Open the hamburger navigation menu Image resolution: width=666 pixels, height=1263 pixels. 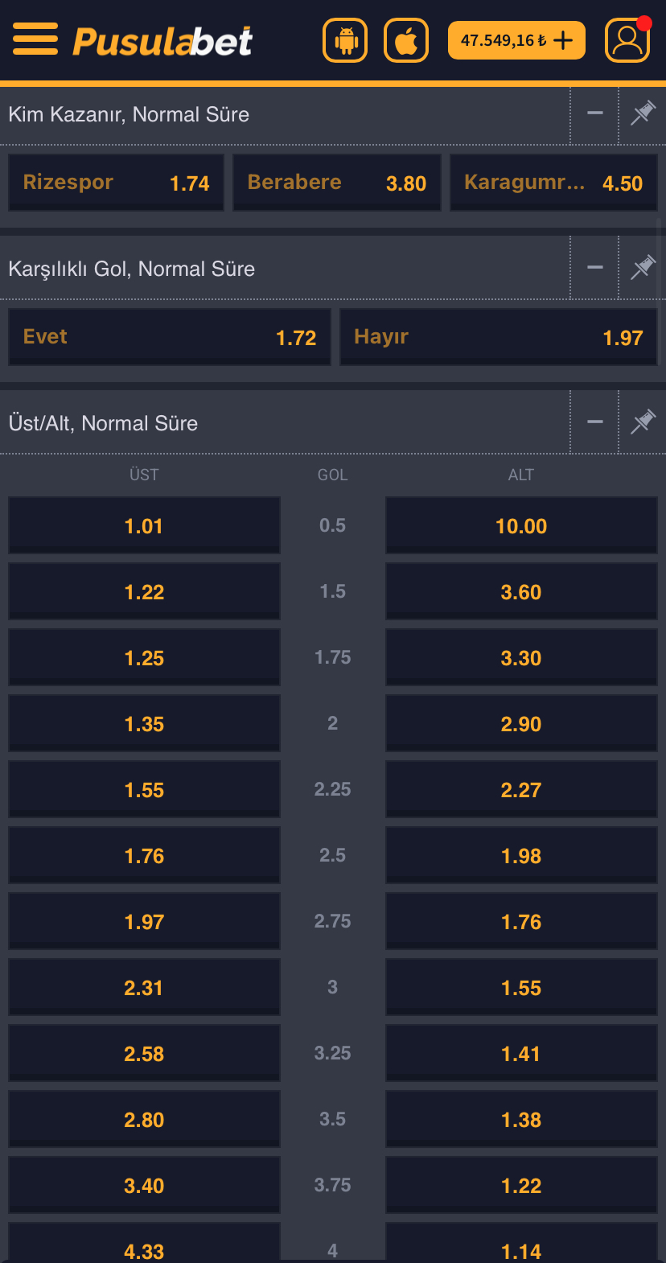pyautogui.click(x=35, y=39)
